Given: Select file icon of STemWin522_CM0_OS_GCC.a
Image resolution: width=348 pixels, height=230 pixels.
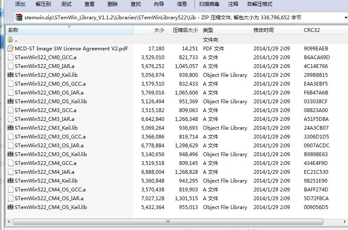Looking at the screenshot, I should (11, 84).
